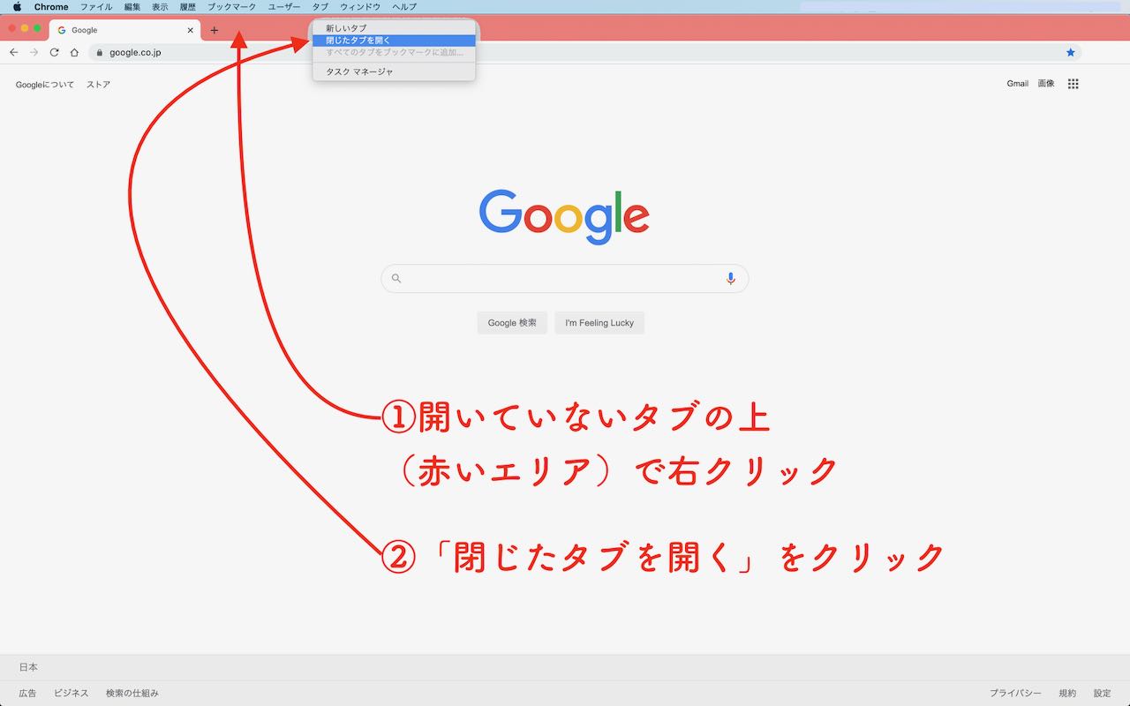1130x706 pixels.
Task: Click the Google logo
Action: coord(564,216)
